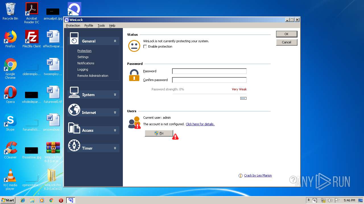Screen dimensions: 364x204
Task: Click the users warning icon
Action: pos(134,122)
